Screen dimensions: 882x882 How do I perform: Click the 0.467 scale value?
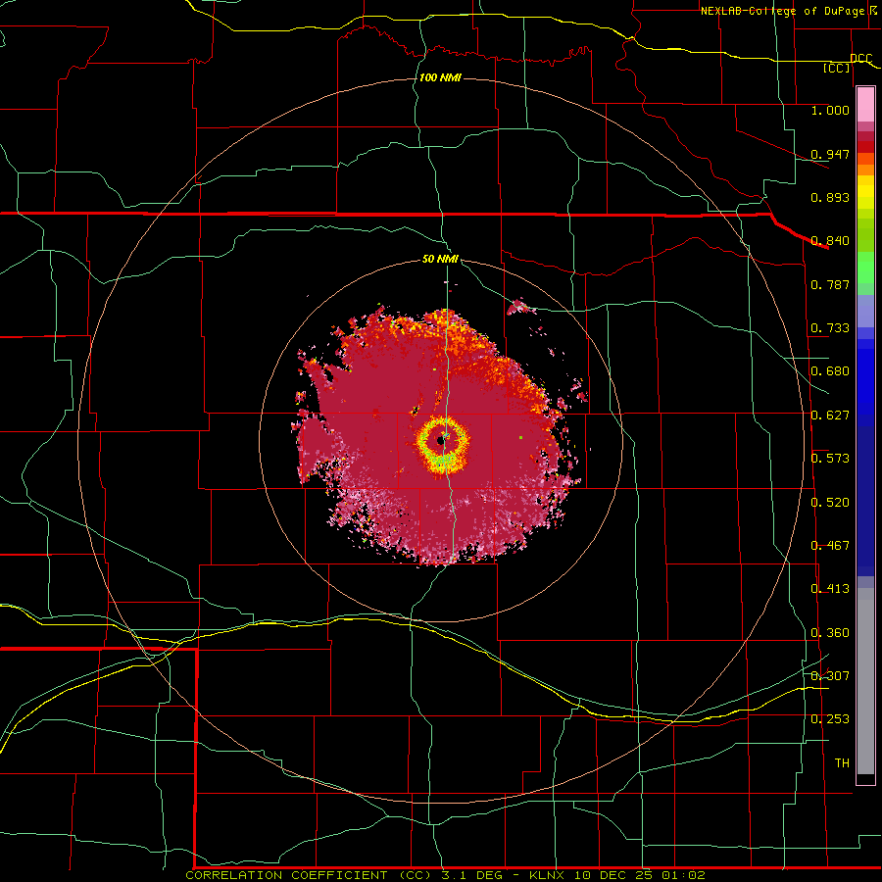click(x=830, y=546)
